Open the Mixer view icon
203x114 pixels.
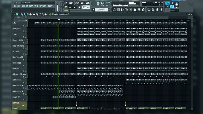point(131,10)
